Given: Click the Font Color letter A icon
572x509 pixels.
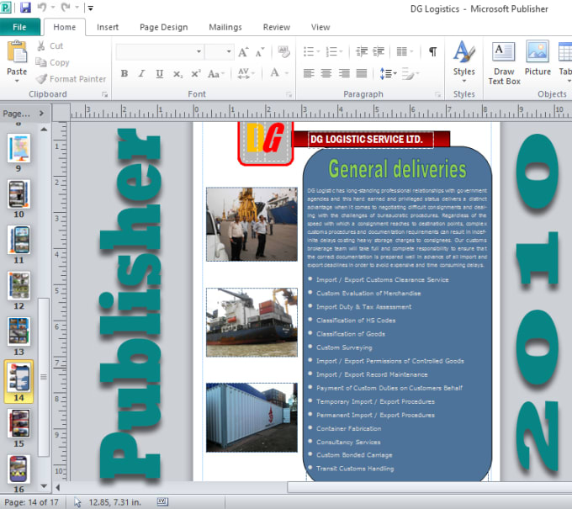Looking at the screenshot, I should [275, 73].
